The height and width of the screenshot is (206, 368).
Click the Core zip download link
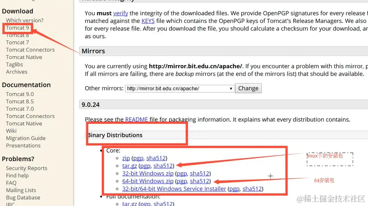coord(126,158)
